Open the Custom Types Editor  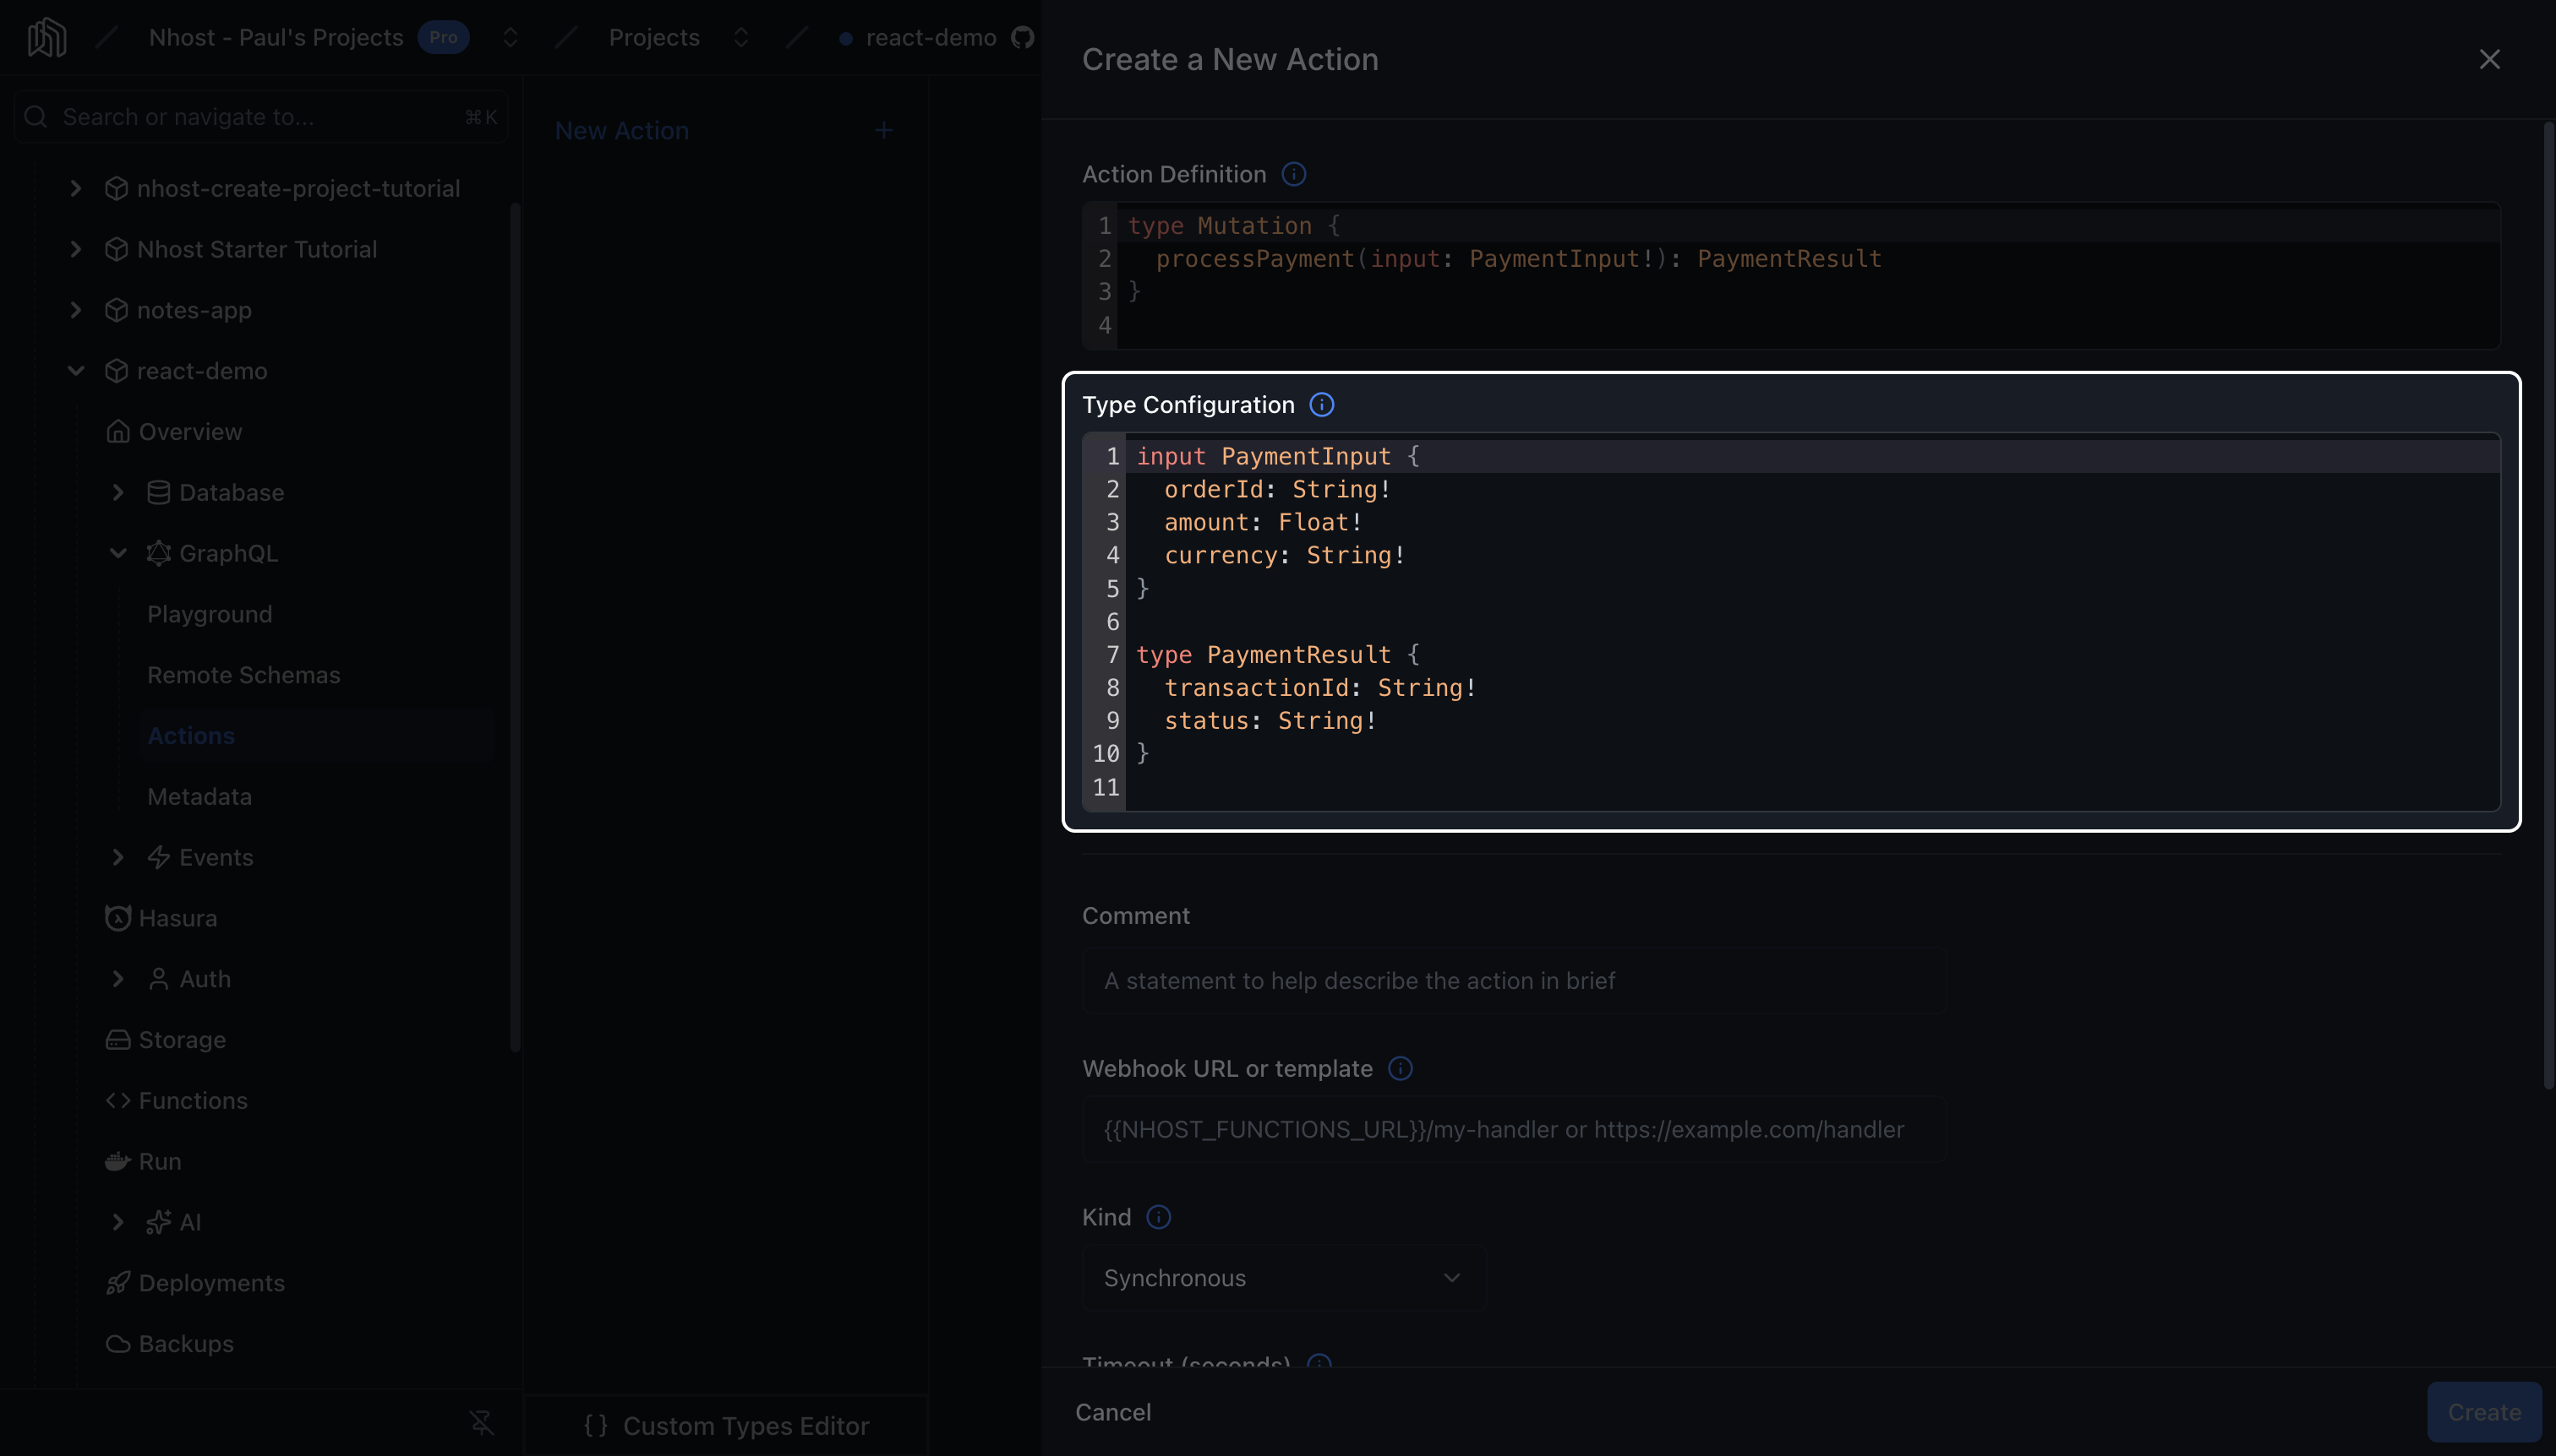click(725, 1426)
